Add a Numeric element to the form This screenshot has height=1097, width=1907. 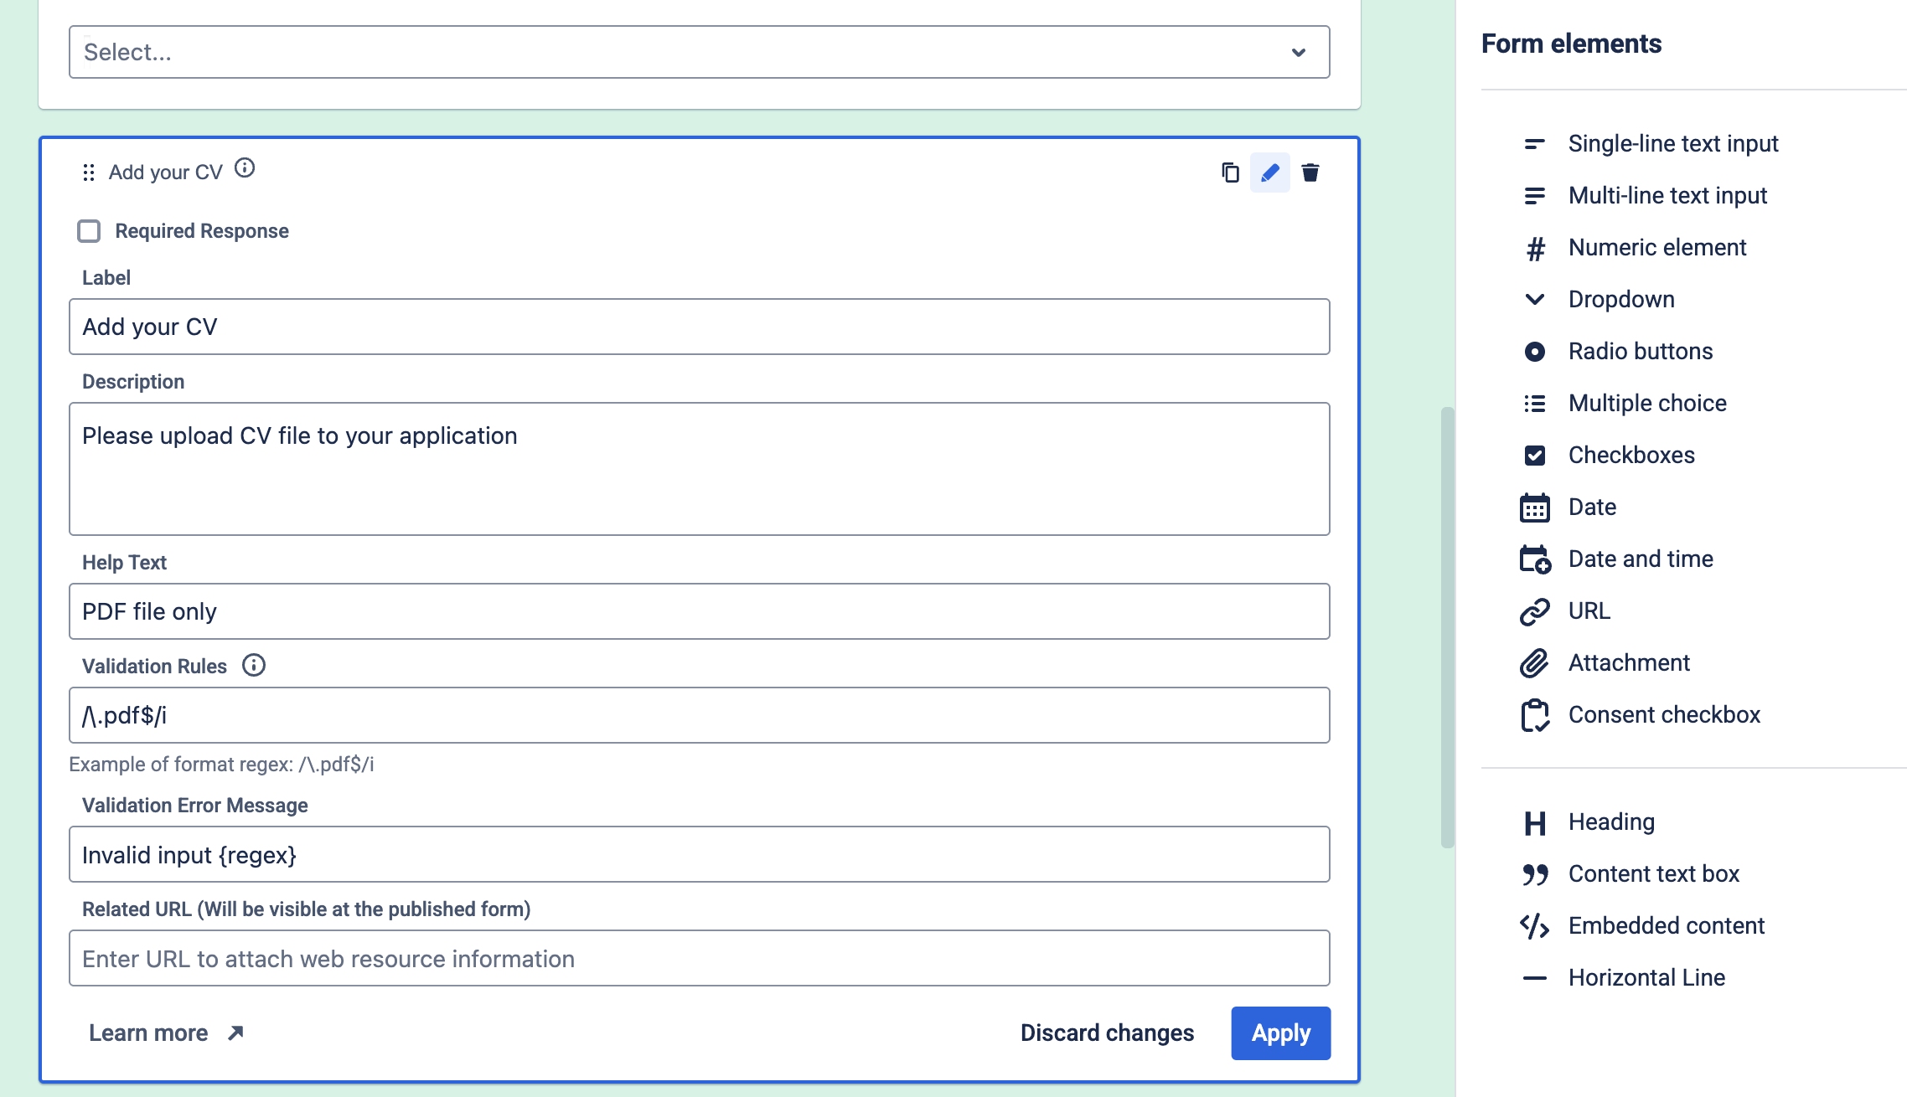click(x=1656, y=247)
